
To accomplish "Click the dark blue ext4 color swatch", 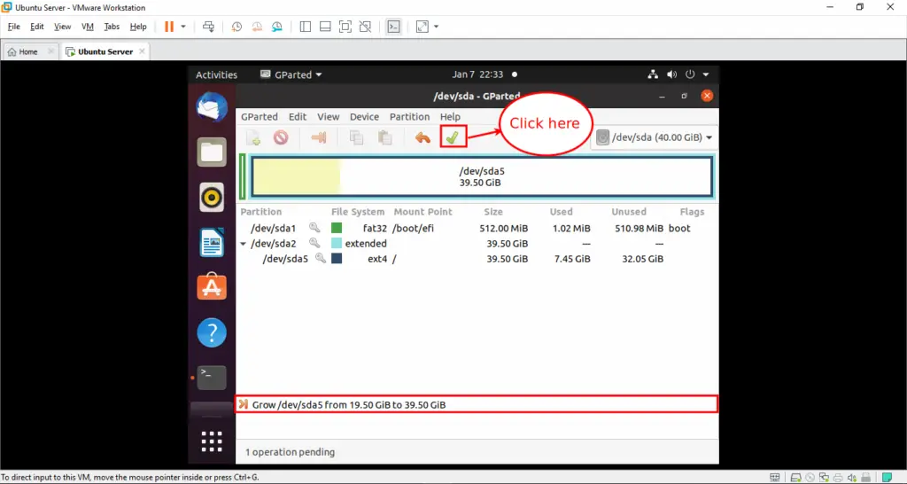I will click(337, 259).
